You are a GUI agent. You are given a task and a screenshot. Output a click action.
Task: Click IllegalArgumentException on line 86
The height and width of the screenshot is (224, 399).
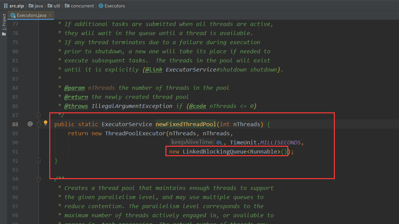132,106
